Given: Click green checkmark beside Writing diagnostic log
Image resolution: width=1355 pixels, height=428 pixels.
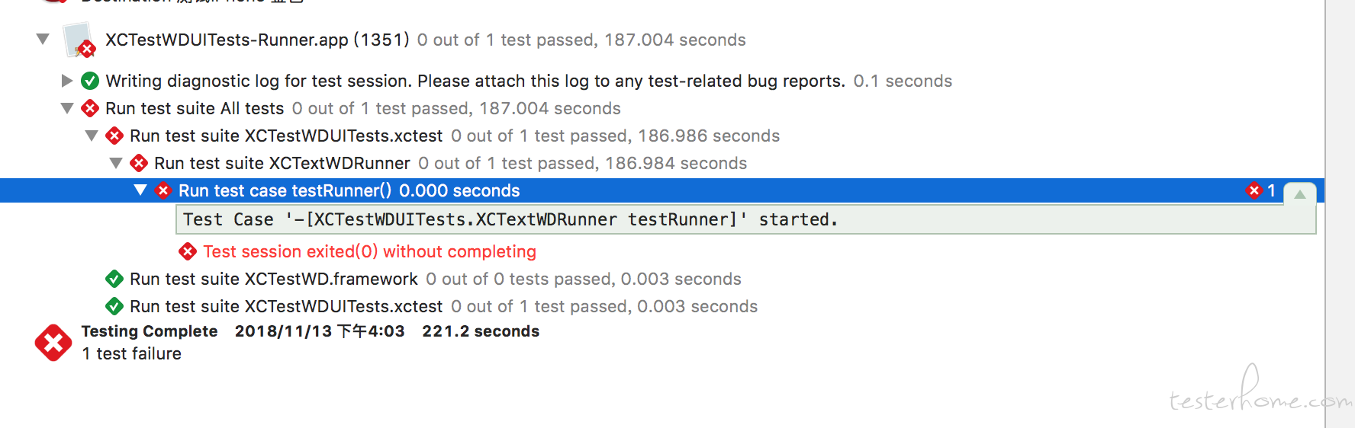Looking at the screenshot, I should pos(90,81).
